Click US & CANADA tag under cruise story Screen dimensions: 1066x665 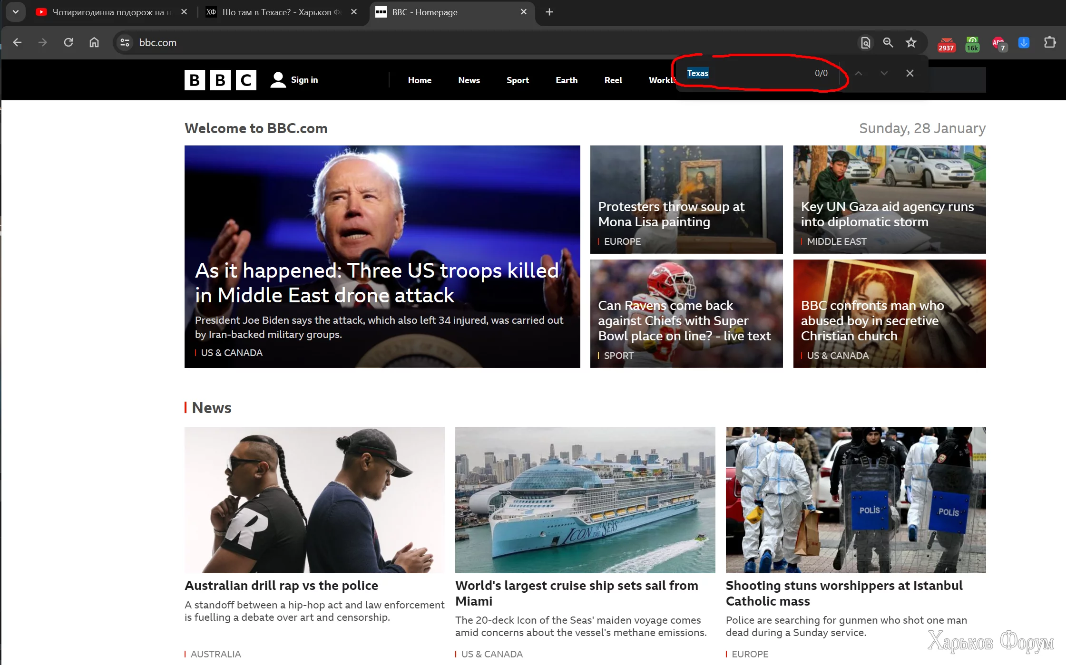coord(492,654)
